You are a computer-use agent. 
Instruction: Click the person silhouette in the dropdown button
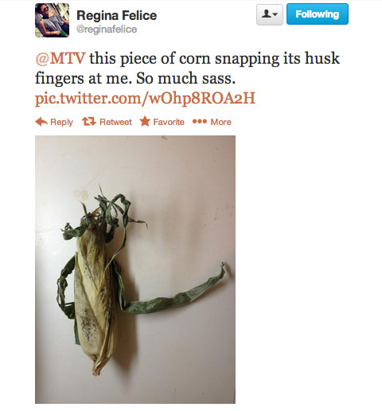coord(266,14)
